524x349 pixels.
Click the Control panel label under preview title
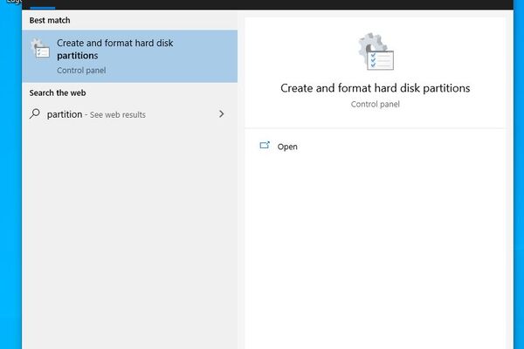tap(376, 104)
